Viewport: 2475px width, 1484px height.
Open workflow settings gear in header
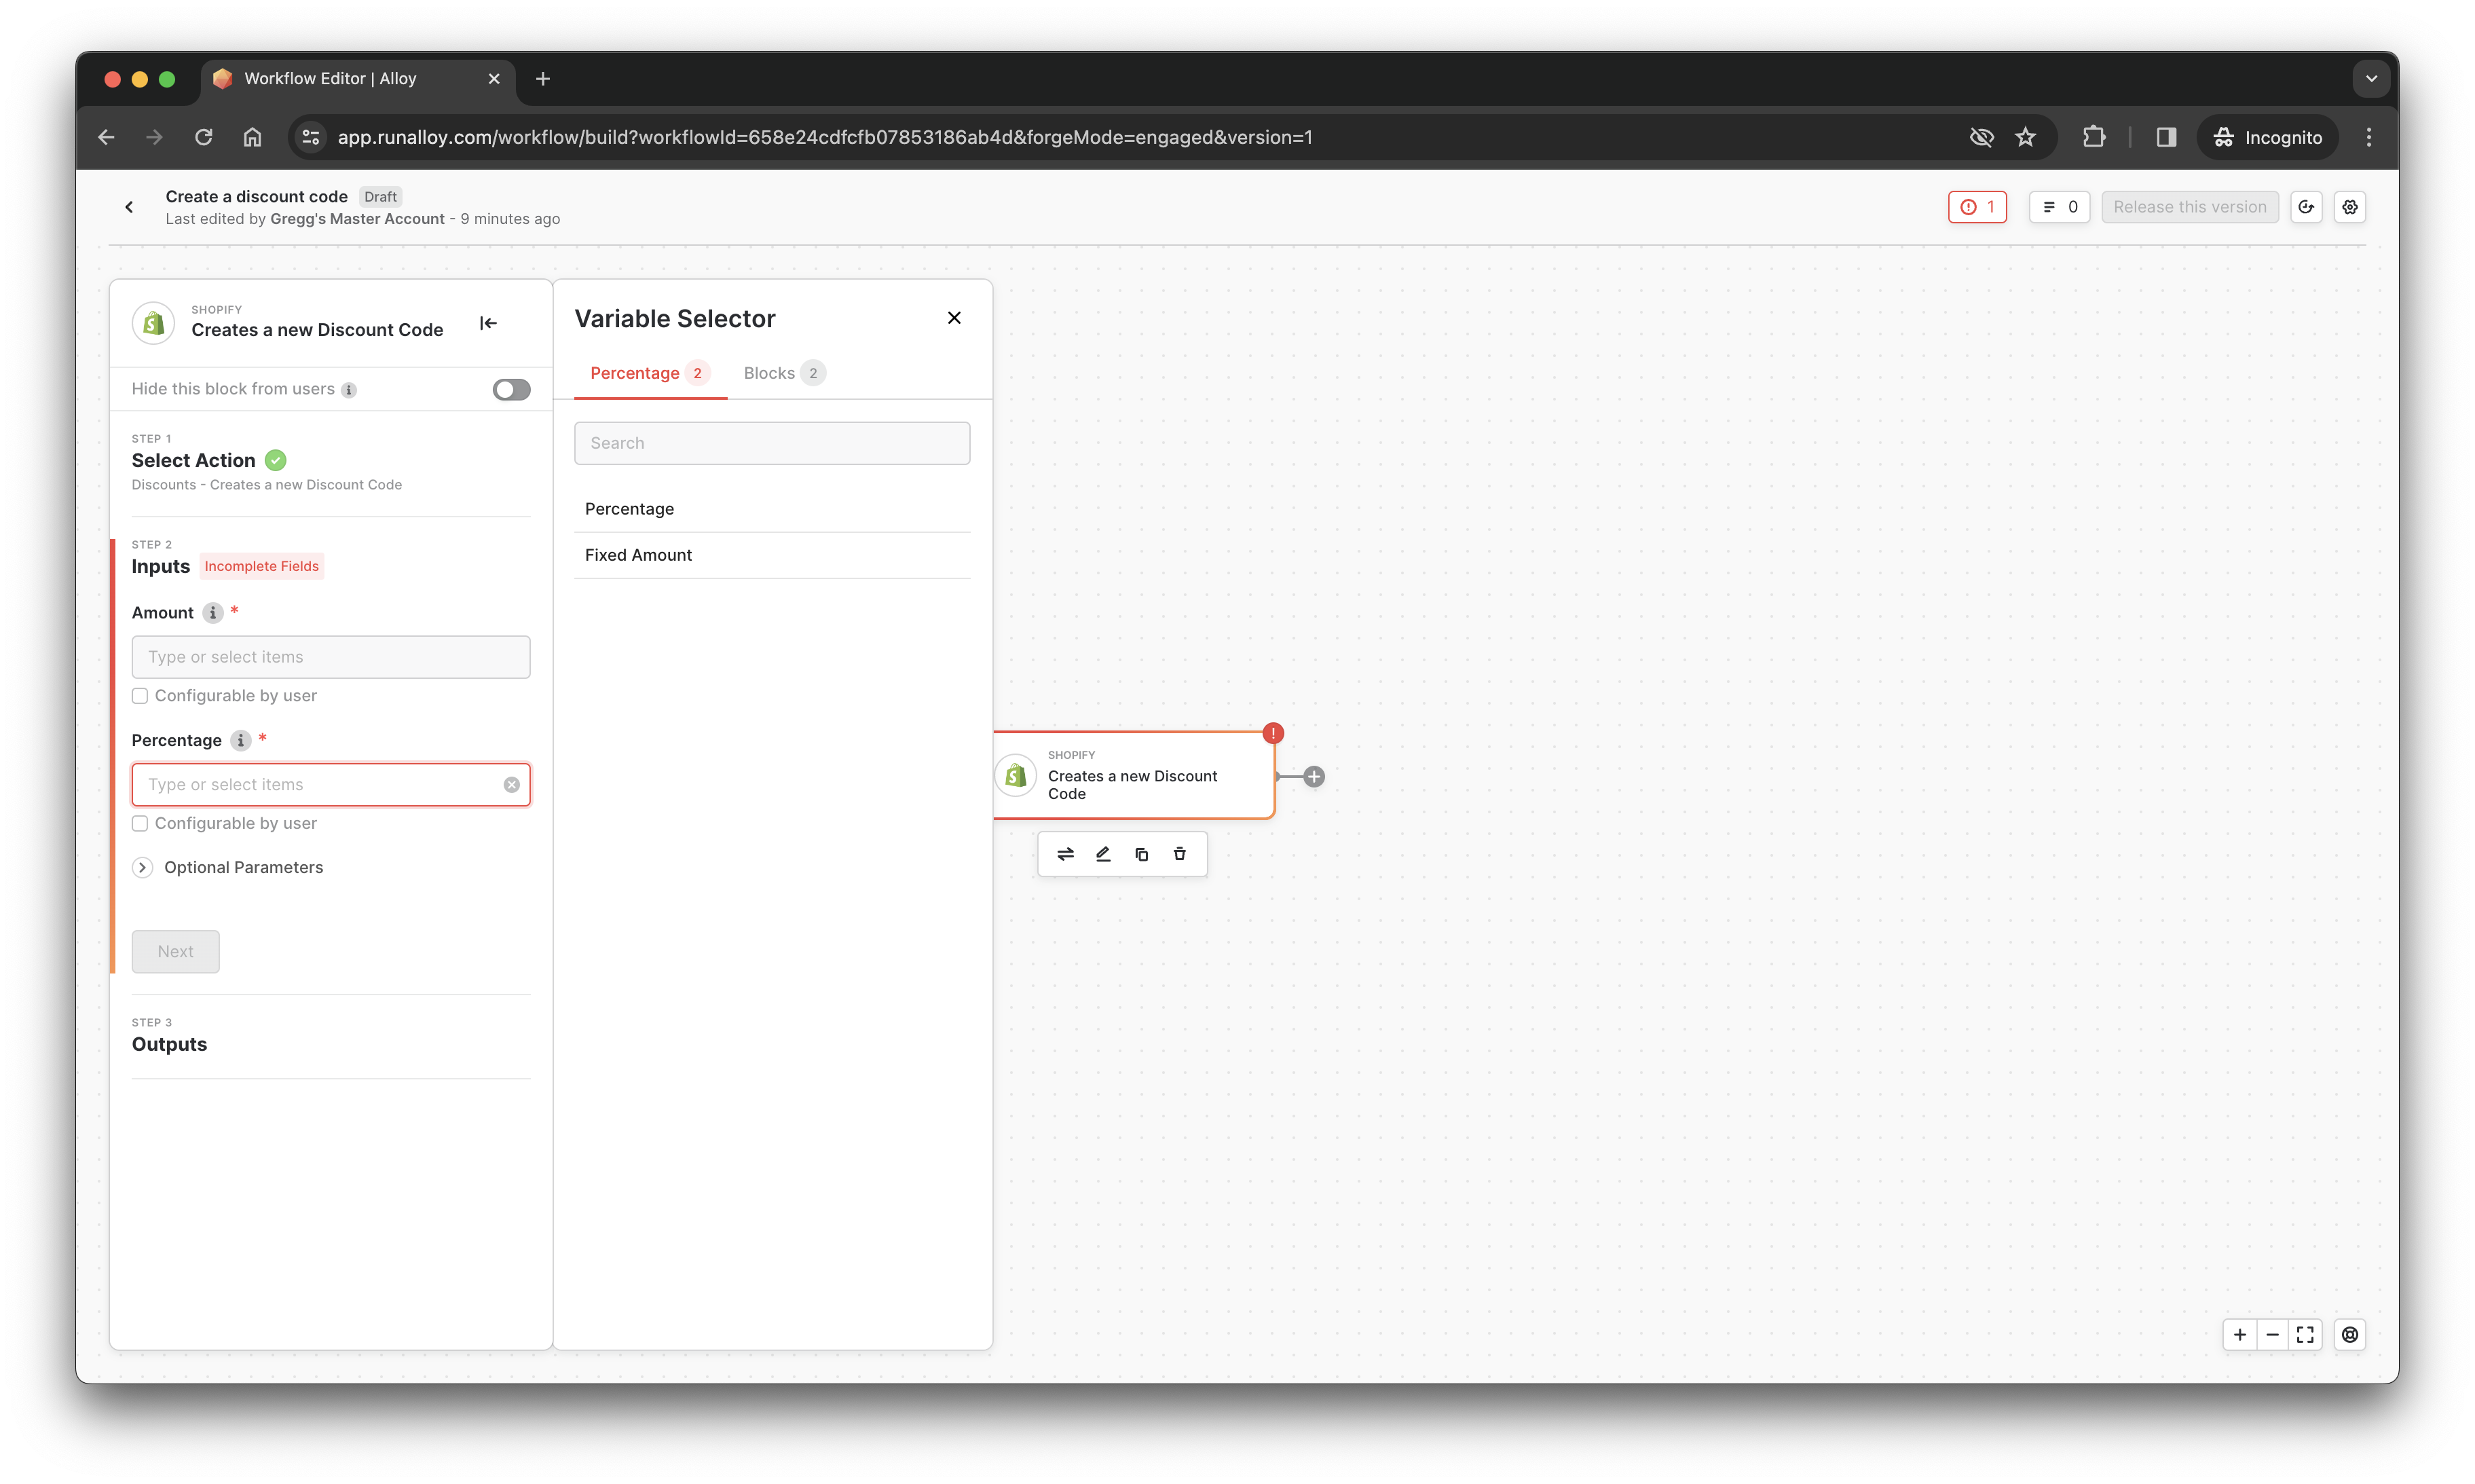(x=2349, y=207)
